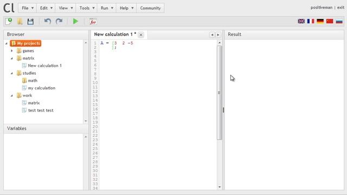Close the New calculation 1 tab
Image resolution: width=347 pixels, height=195 pixels.
141,35
